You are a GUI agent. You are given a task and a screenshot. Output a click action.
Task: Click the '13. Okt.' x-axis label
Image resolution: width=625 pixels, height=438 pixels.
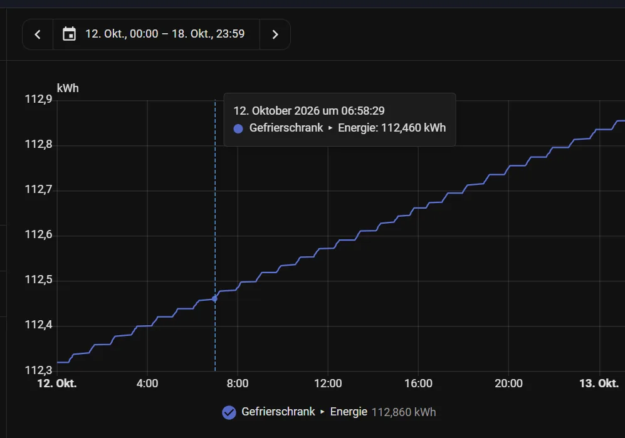pos(599,383)
